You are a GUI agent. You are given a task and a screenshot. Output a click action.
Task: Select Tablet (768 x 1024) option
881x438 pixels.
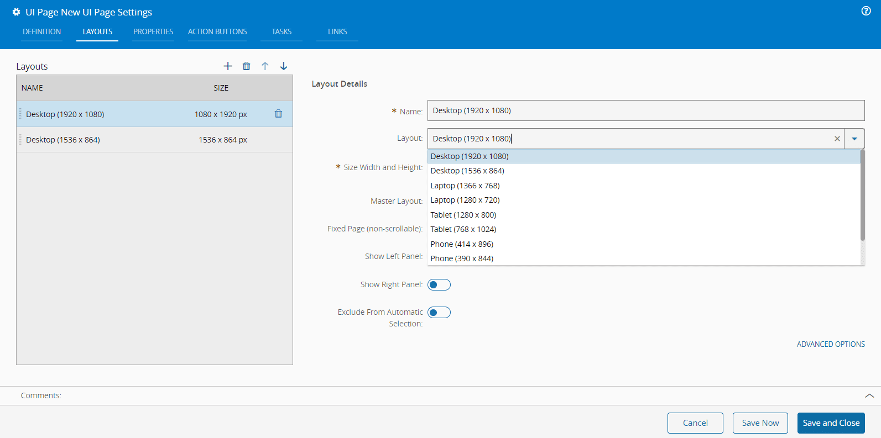point(463,229)
